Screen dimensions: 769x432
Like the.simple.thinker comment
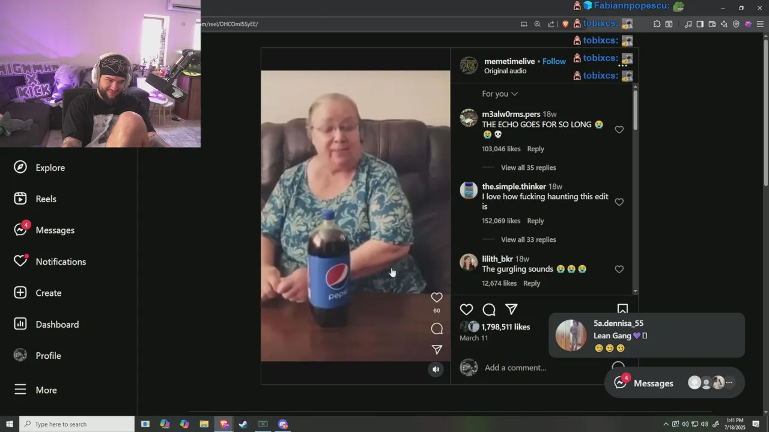click(x=619, y=202)
